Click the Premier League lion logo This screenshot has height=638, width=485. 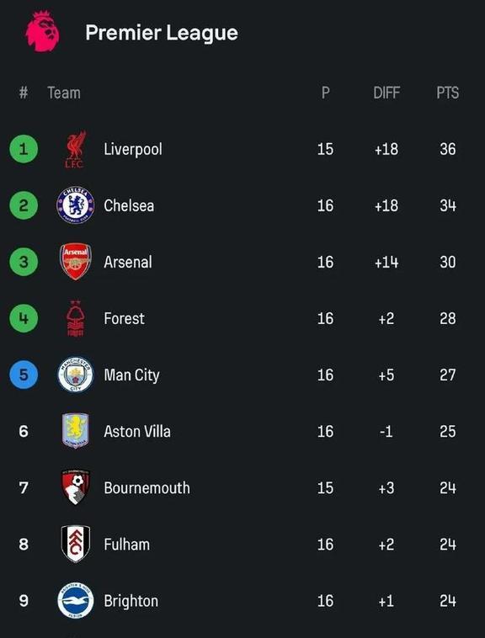(42, 32)
